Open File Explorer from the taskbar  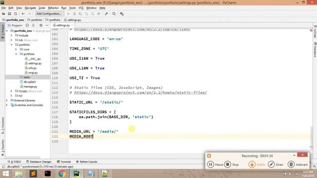[19, 174]
